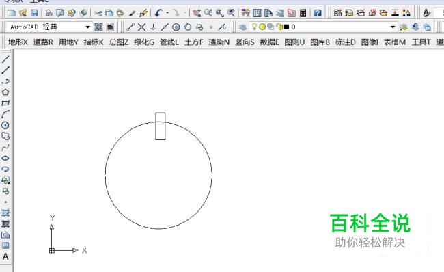The image size is (444, 272).
Task: Open the 指标K menu
Action: 94,42
